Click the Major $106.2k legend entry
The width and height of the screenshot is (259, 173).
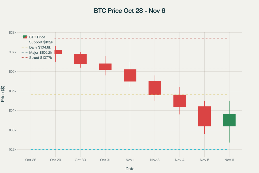coord(40,52)
